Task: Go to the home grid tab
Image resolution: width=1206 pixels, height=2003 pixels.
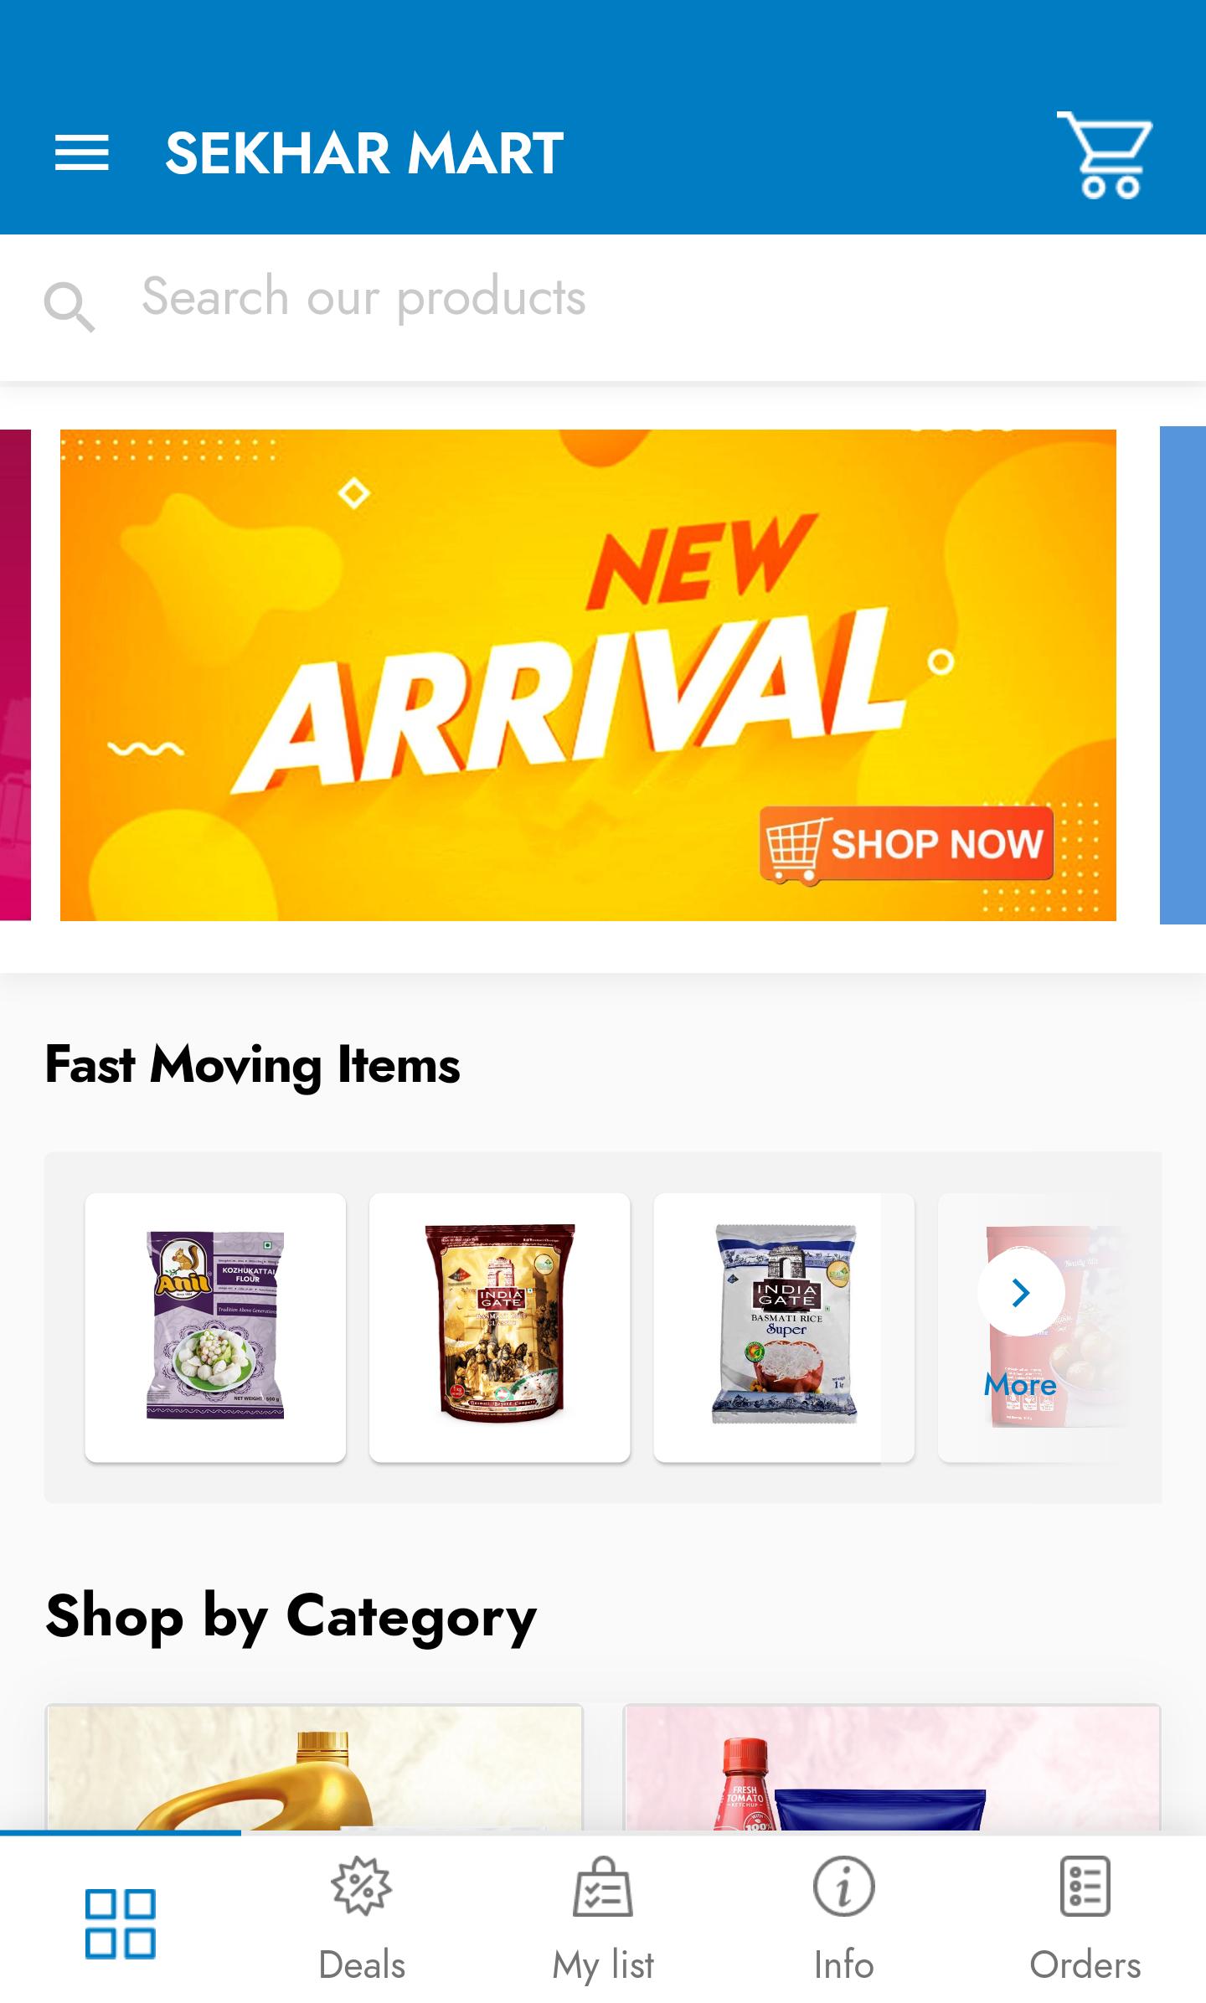Action: (x=120, y=1923)
